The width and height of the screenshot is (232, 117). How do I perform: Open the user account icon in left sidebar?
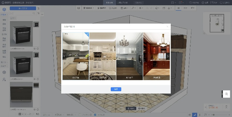pyautogui.click(x=4, y=79)
